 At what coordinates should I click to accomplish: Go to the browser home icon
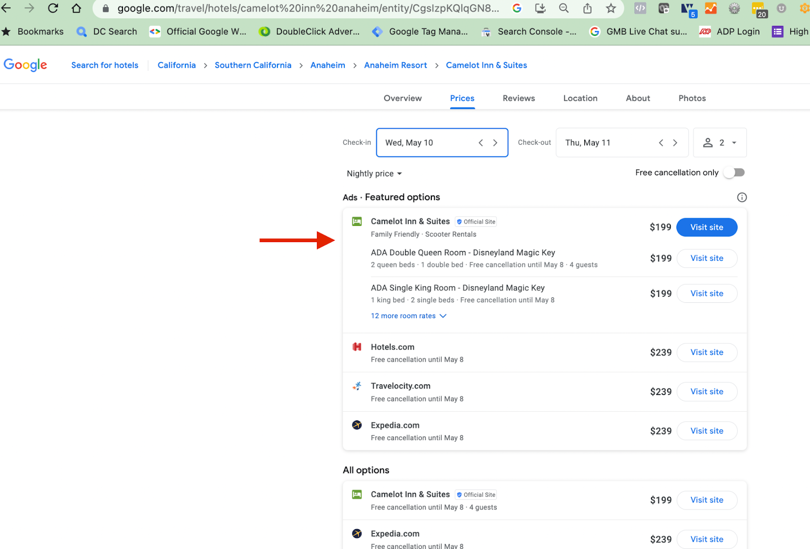tap(76, 8)
